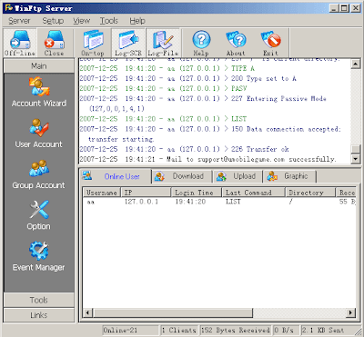
Task: Click the user list scroll left arrow
Action: 87,312
